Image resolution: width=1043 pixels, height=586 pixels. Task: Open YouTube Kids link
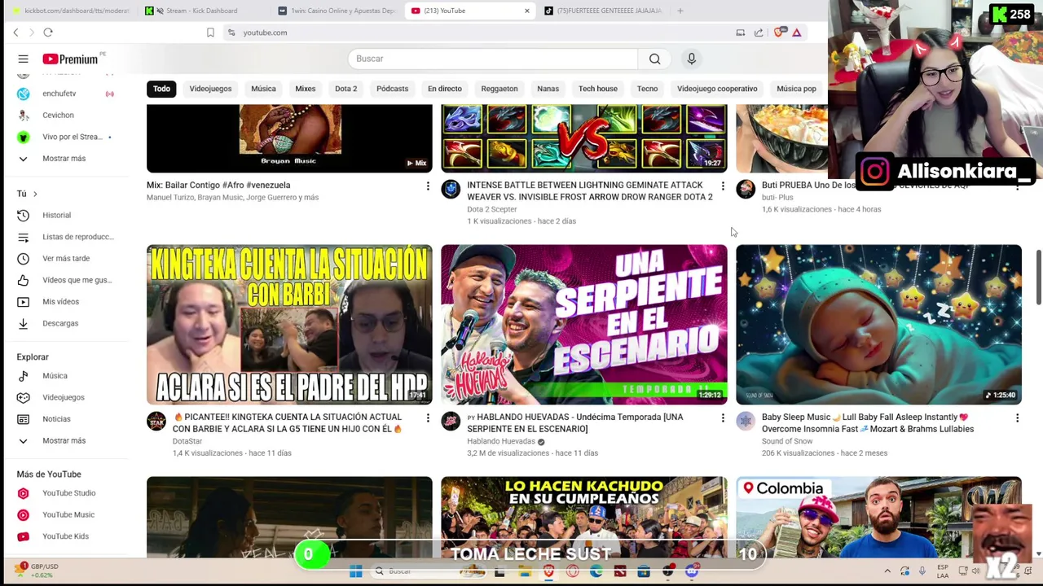coord(65,536)
